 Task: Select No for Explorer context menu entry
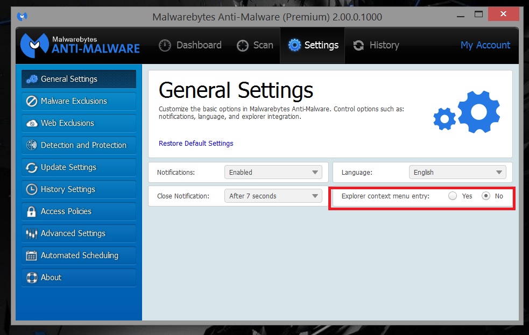(x=486, y=196)
